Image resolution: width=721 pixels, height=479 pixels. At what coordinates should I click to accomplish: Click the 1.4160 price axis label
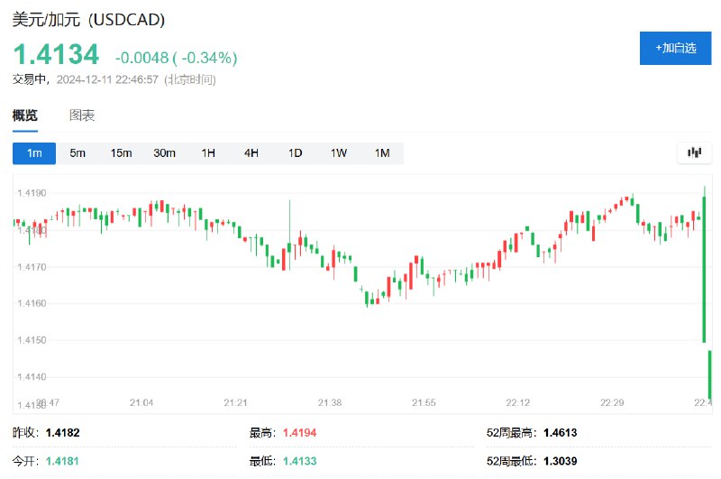[x=32, y=303]
